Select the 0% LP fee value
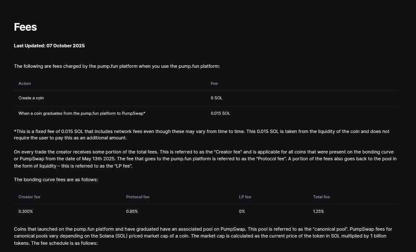The width and height of the screenshot is (416, 252). tap(242, 211)
